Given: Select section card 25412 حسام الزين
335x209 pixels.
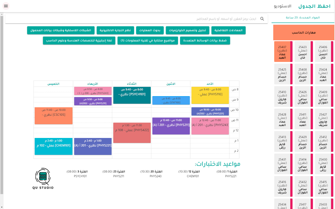Looking at the screenshot, I should point(324,142).
